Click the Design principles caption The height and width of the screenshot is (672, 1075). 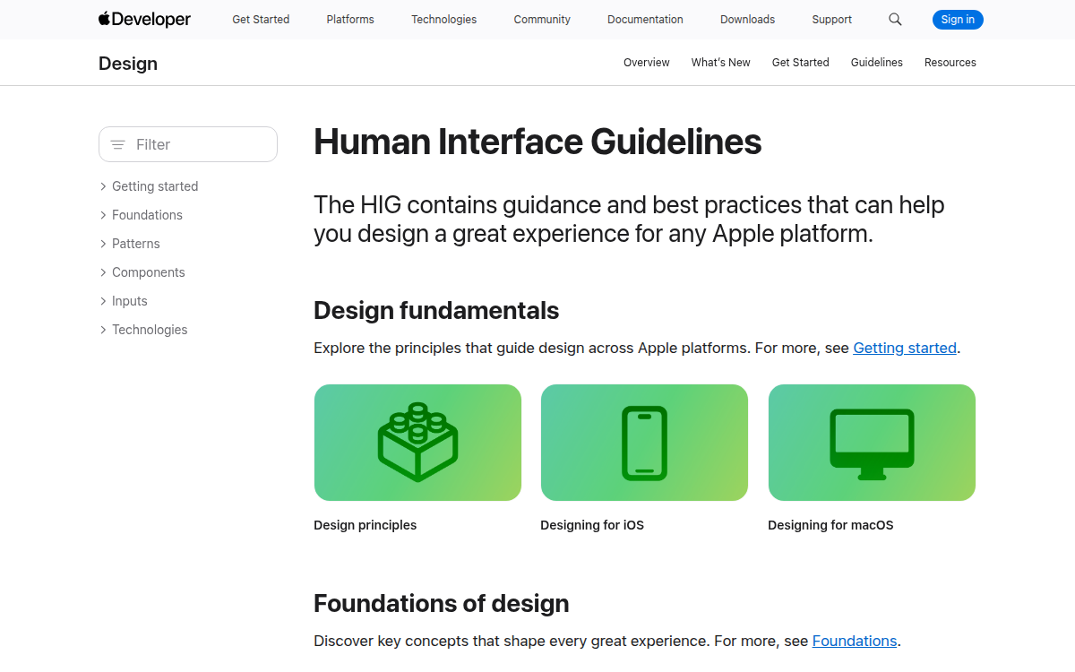[365, 525]
